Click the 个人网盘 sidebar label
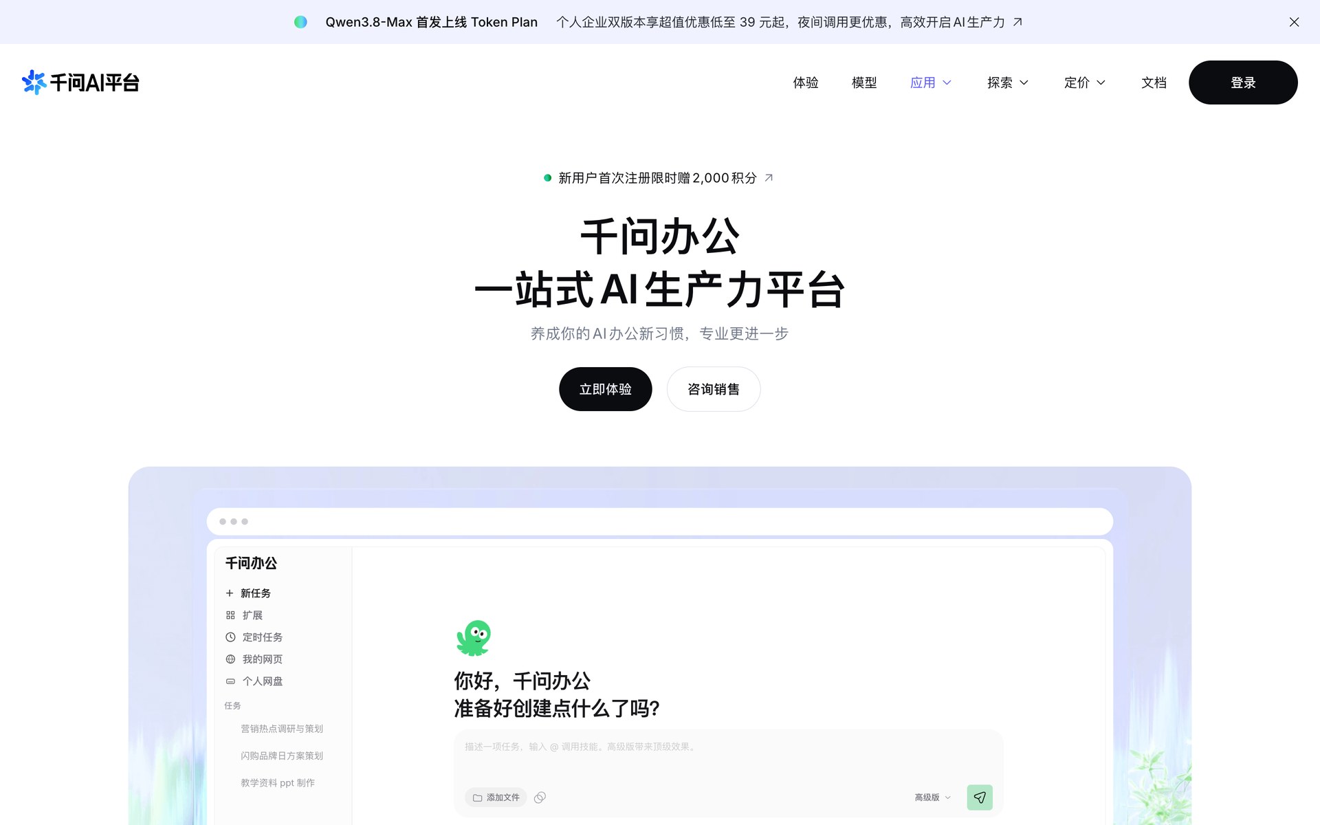The image size is (1320, 825). tap(263, 681)
